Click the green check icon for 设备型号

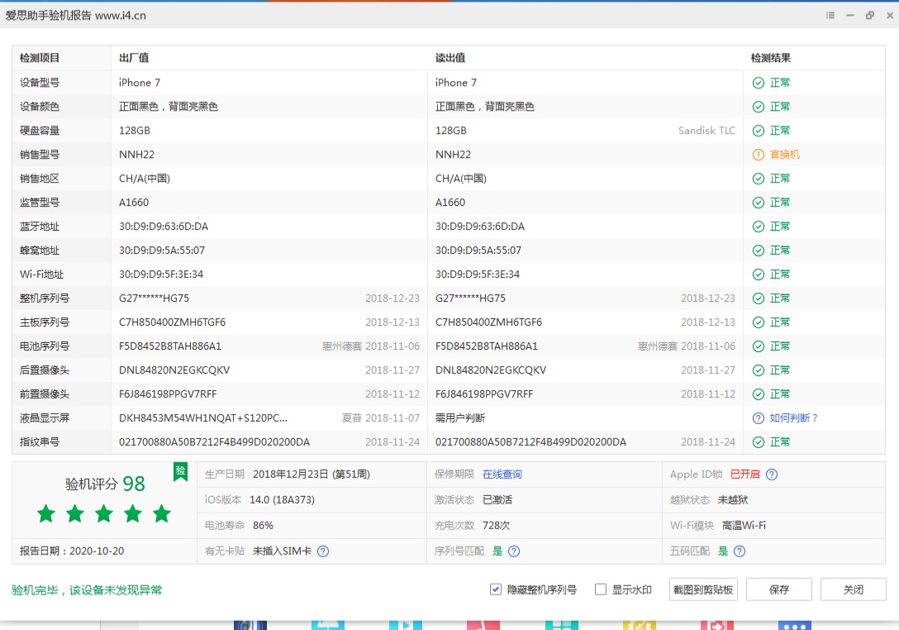[758, 83]
